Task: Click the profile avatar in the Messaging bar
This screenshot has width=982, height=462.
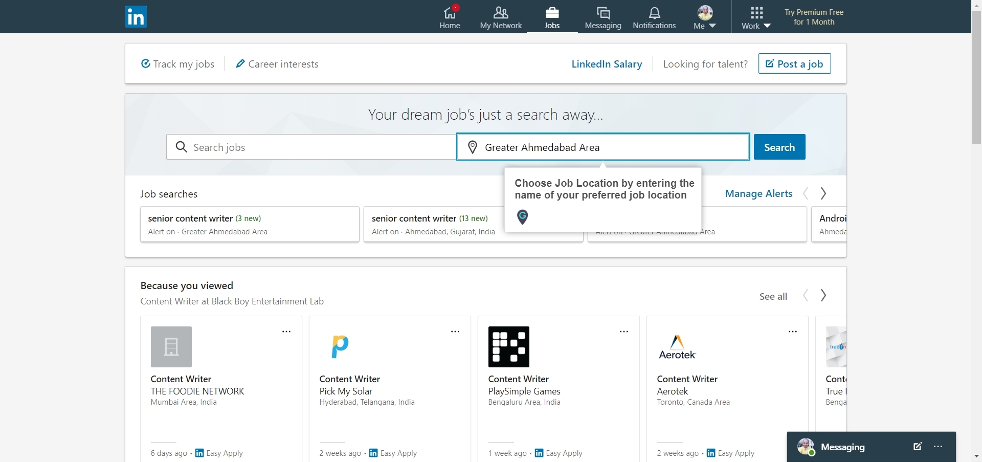Action: click(x=806, y=447)
